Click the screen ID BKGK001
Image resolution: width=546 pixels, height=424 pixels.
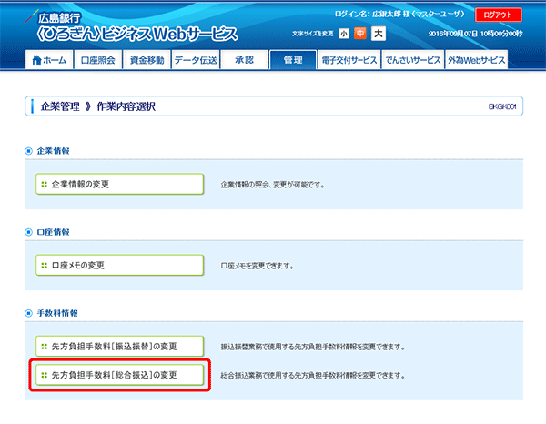coord(502,106)
